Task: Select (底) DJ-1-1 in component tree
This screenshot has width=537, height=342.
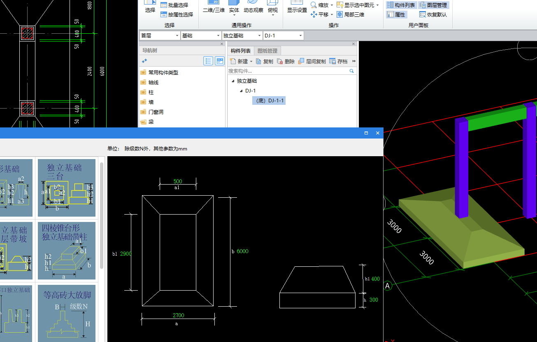Action: pos(269,101)
